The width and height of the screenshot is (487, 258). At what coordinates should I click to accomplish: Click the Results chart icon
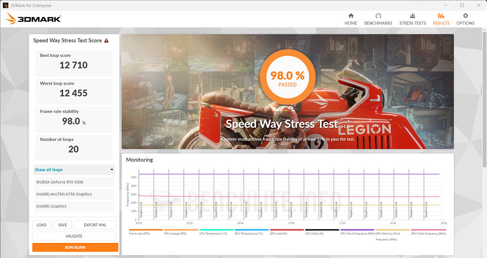pos(441,16)
